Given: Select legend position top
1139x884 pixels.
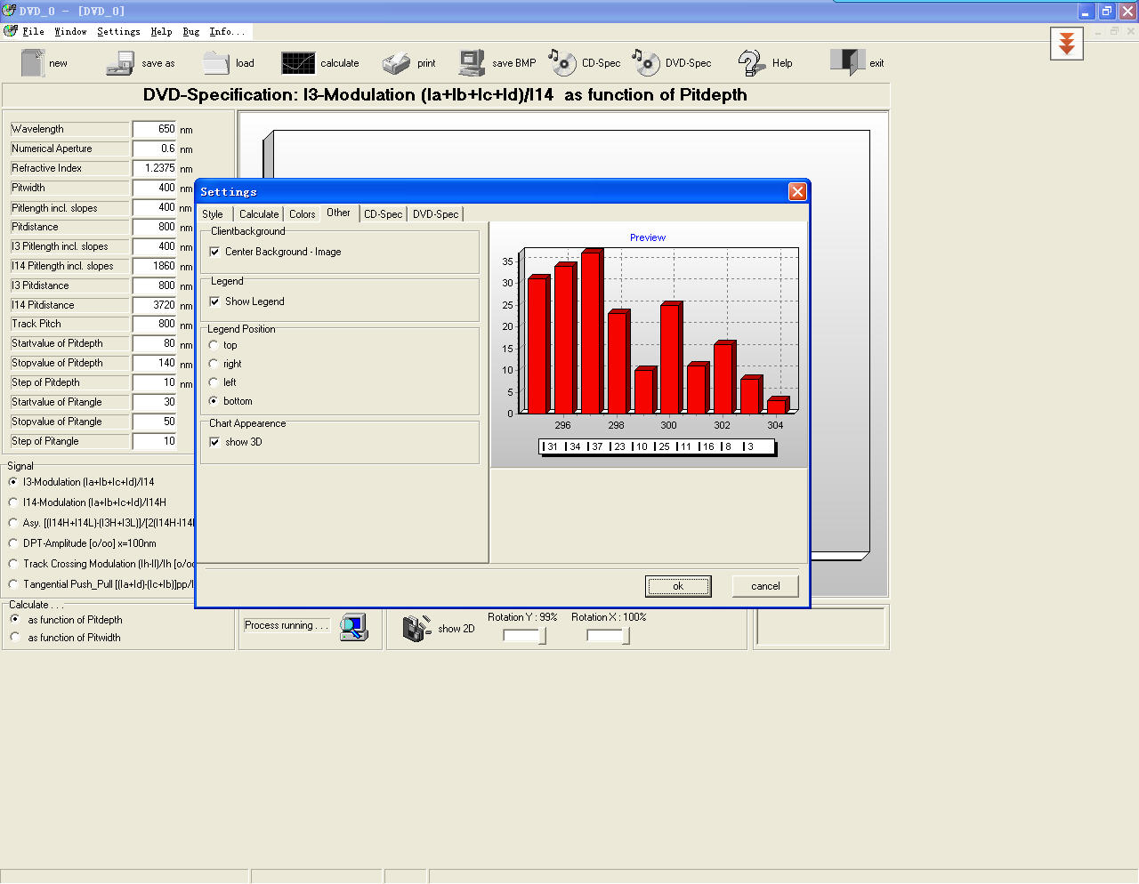Looking at the screenshot, I should point(214,345).
